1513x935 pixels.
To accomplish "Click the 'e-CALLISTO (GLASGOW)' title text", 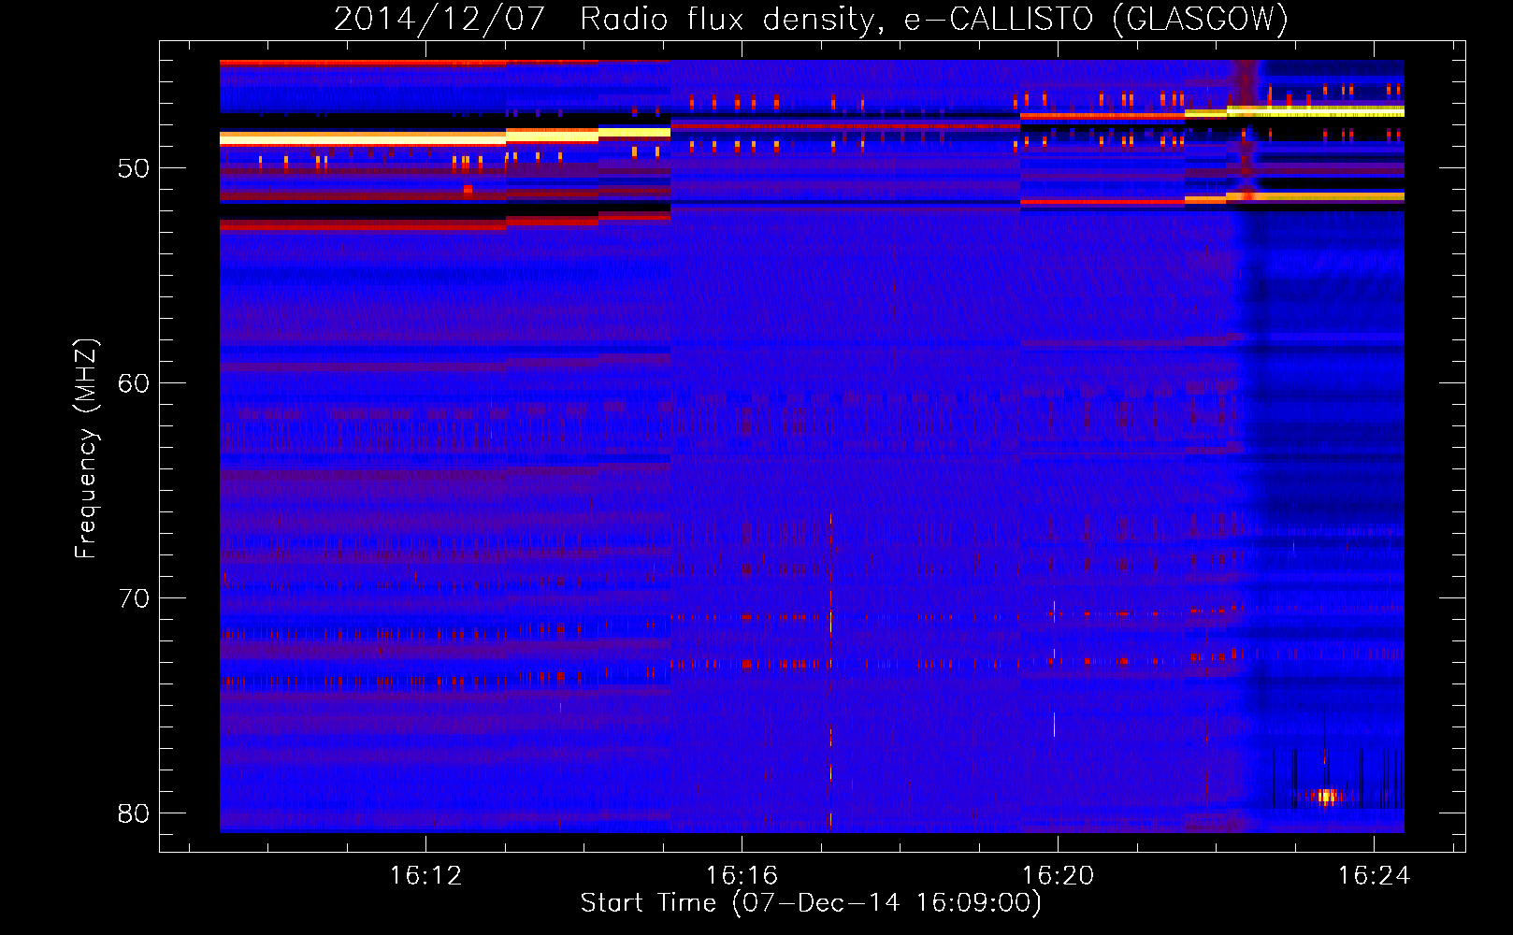I will [x=1096, y=19].
